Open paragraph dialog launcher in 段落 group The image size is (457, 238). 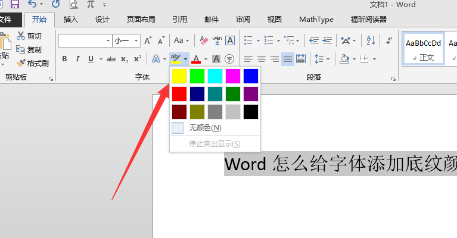click(393, 79)
